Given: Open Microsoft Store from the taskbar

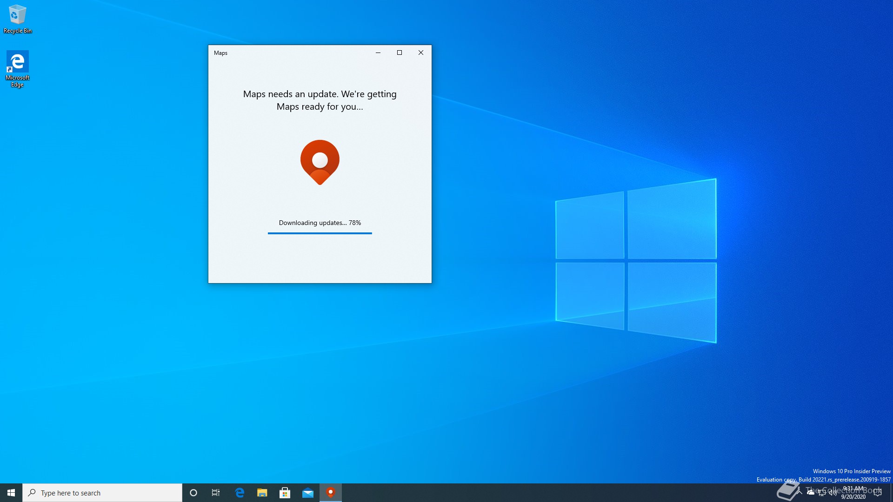Looking at the screenshot, I should 285,493.
